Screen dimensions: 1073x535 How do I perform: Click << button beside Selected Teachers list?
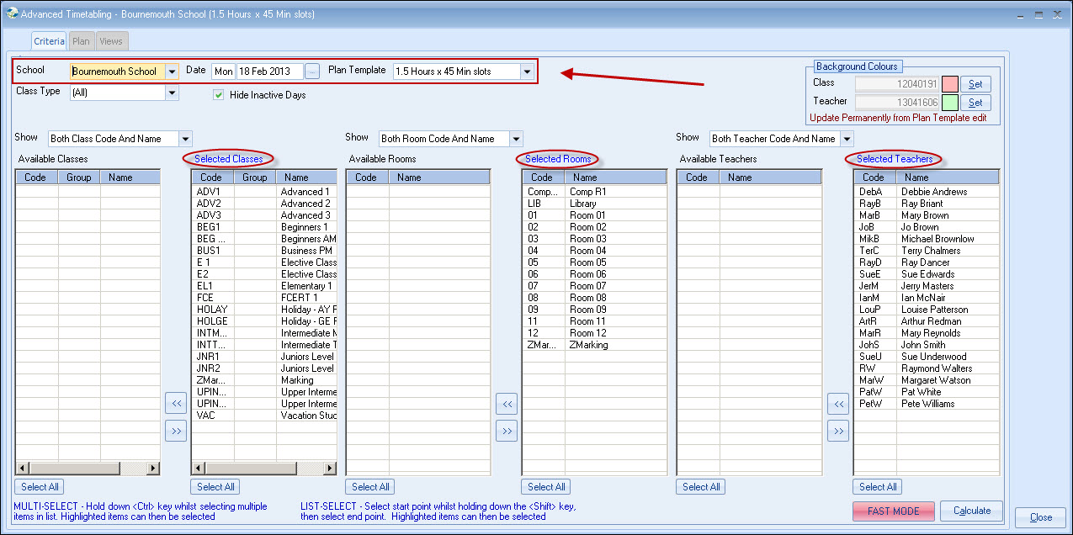(x=837, y=403)
